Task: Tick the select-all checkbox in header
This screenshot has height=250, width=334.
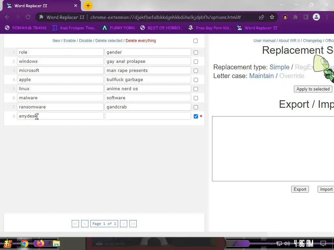Action: tap(196, 41)
